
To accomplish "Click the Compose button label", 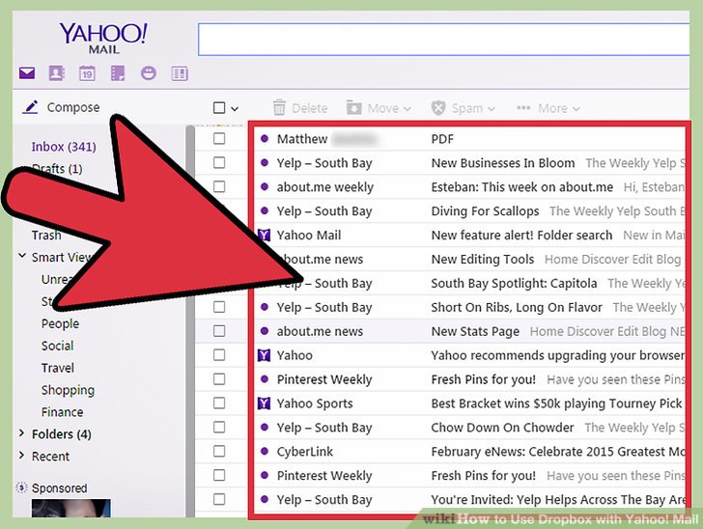I will coord(73,107).
